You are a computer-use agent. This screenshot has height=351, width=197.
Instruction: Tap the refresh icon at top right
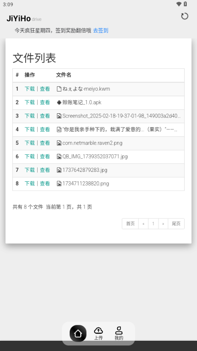coord(185,16)
